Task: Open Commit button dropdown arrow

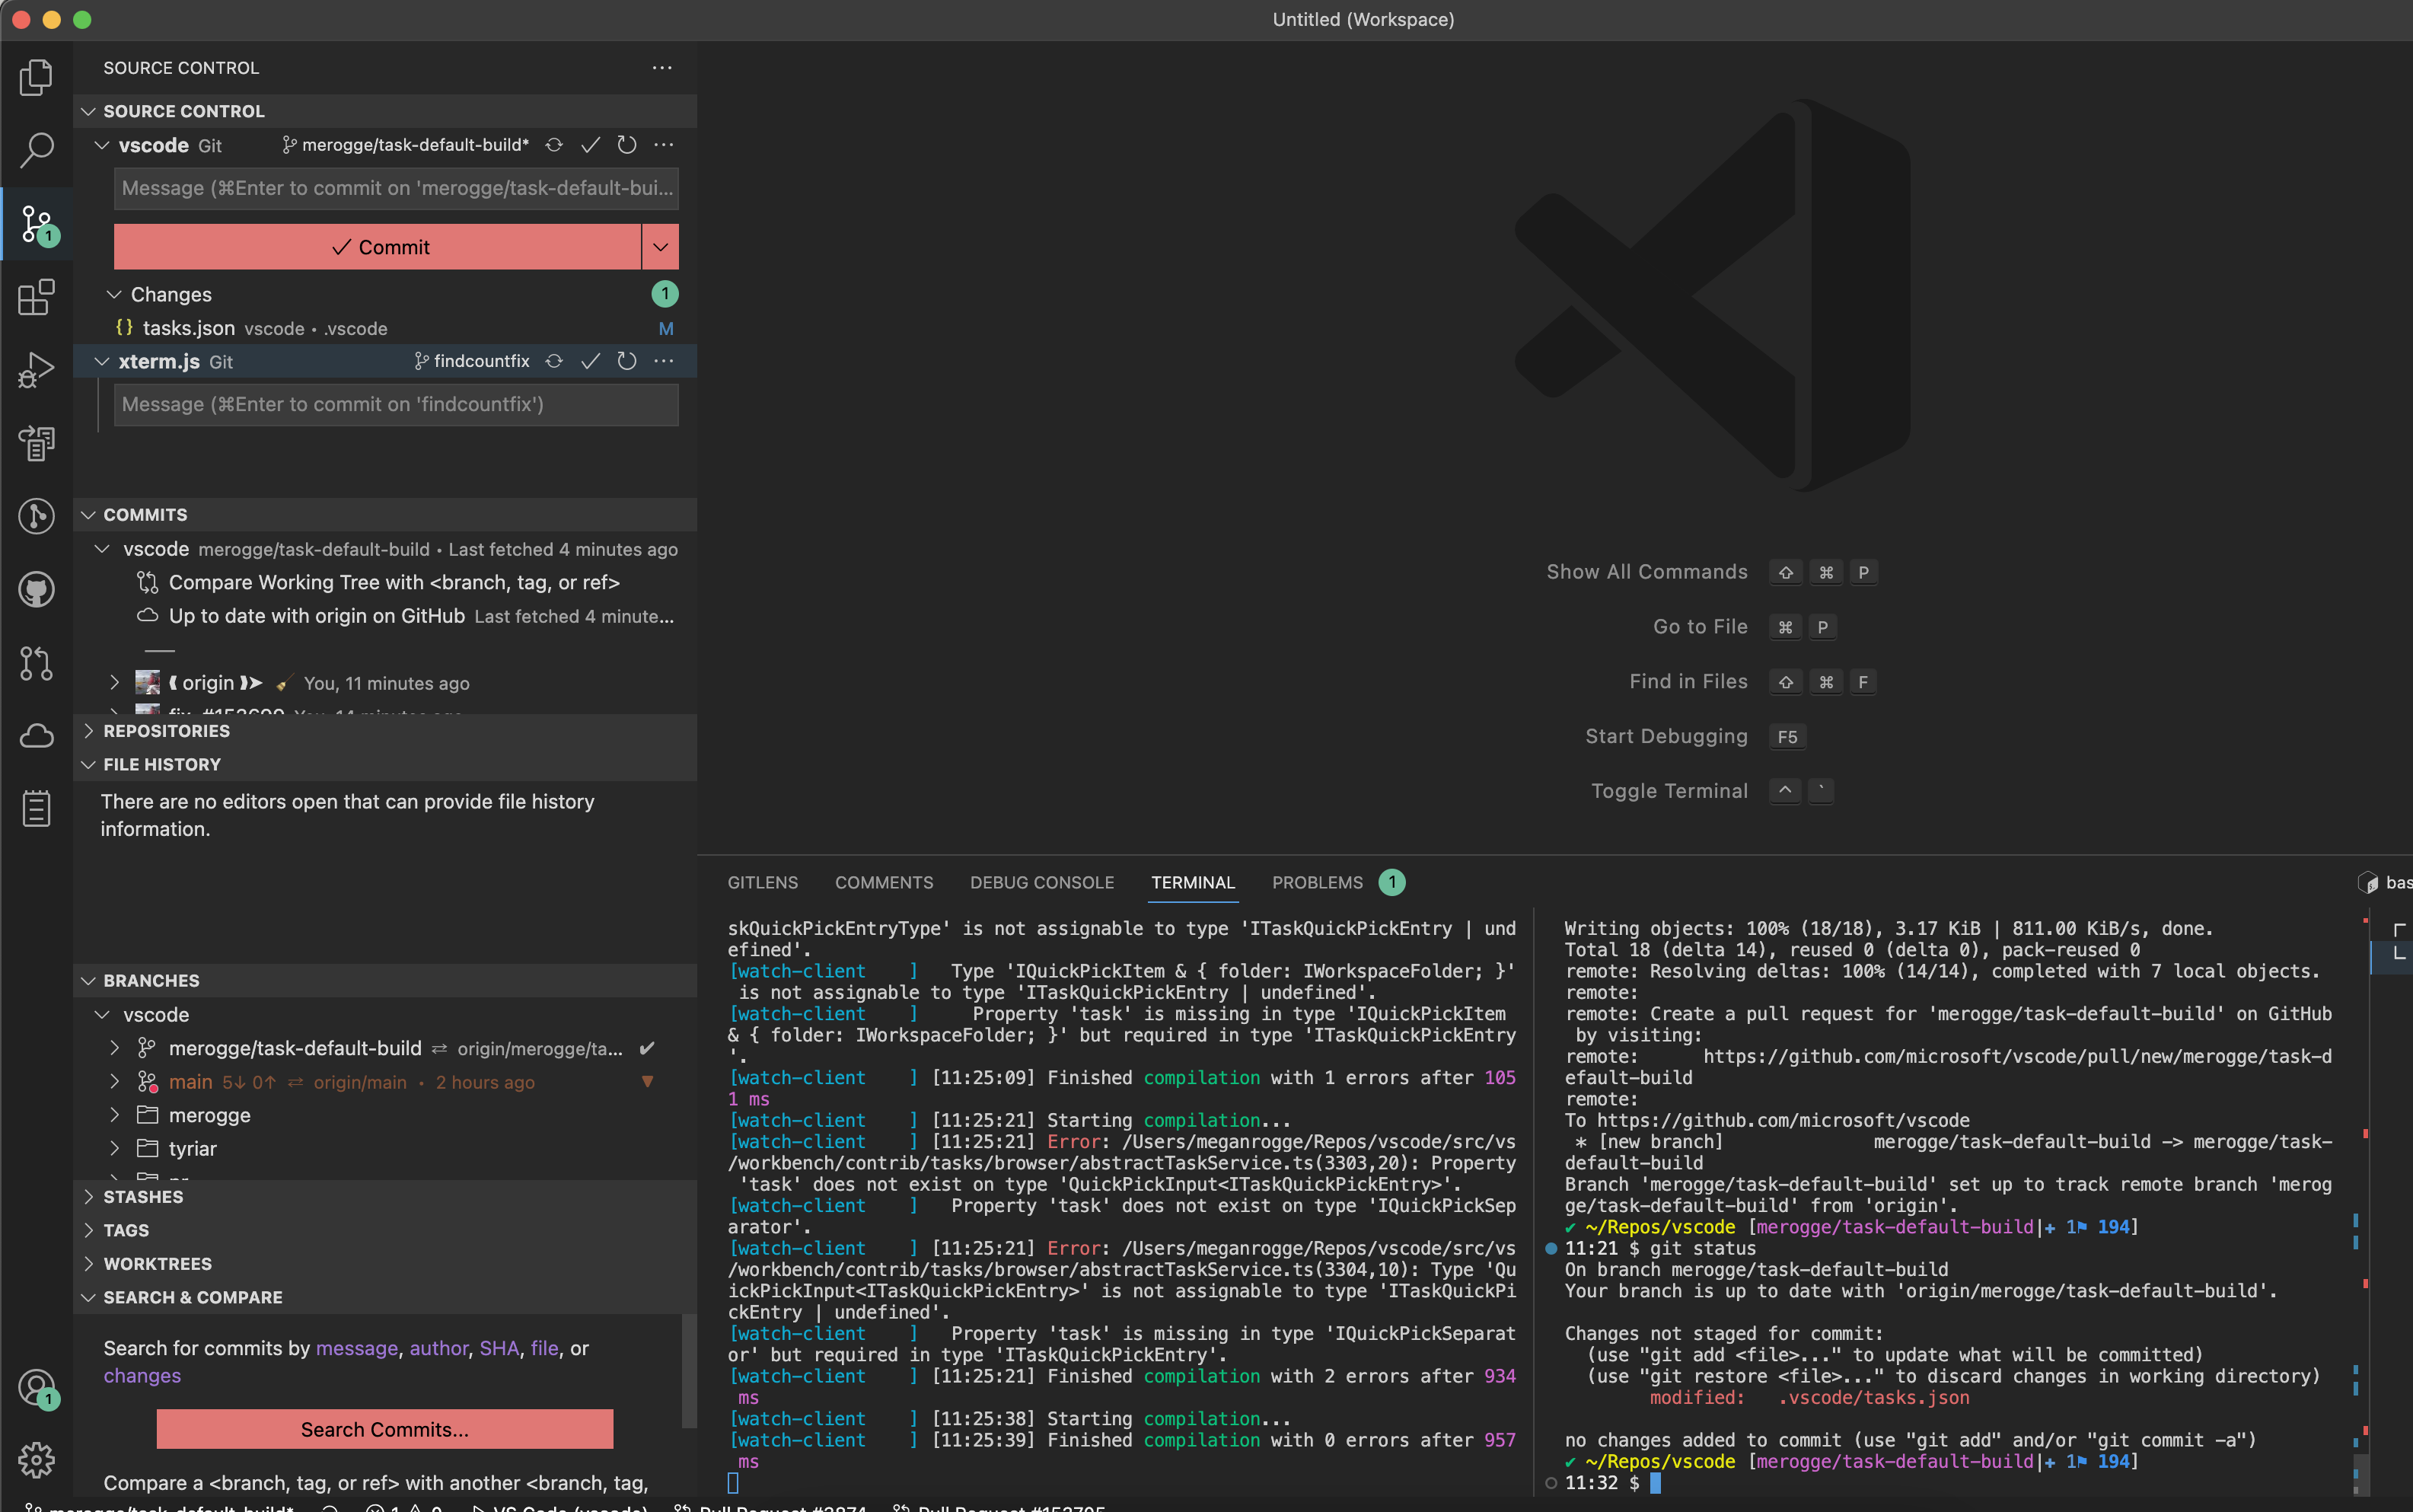Action: tap(660, 247)
